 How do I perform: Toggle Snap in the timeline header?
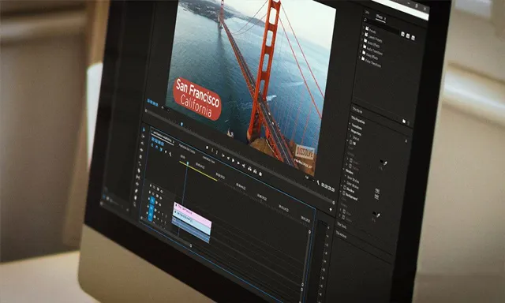156,147
